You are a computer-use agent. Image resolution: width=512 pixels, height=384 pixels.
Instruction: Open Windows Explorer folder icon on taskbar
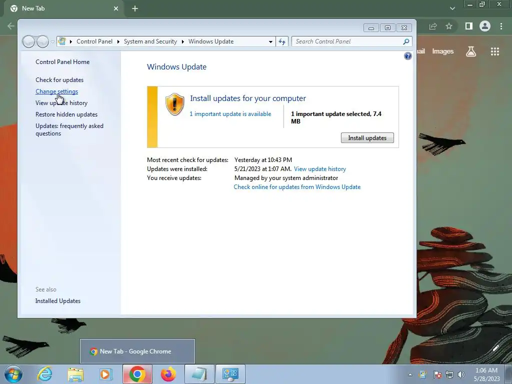75,374
